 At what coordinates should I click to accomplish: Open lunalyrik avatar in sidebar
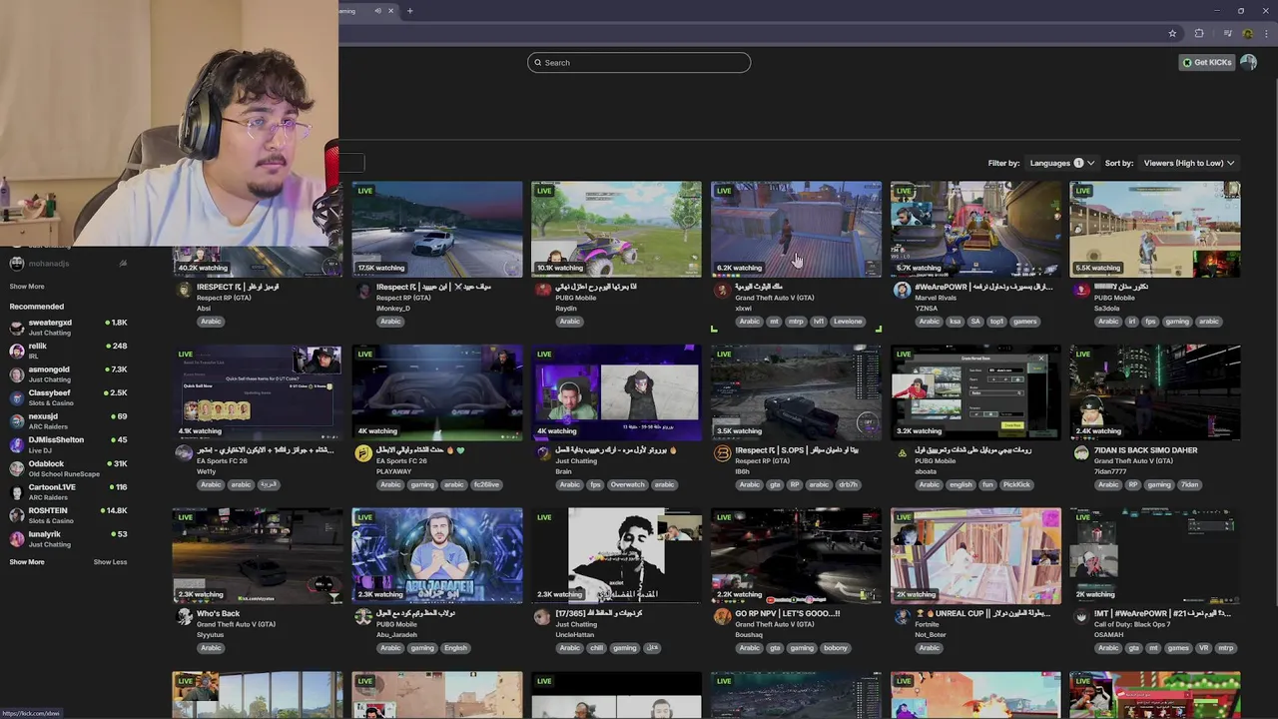16,538
